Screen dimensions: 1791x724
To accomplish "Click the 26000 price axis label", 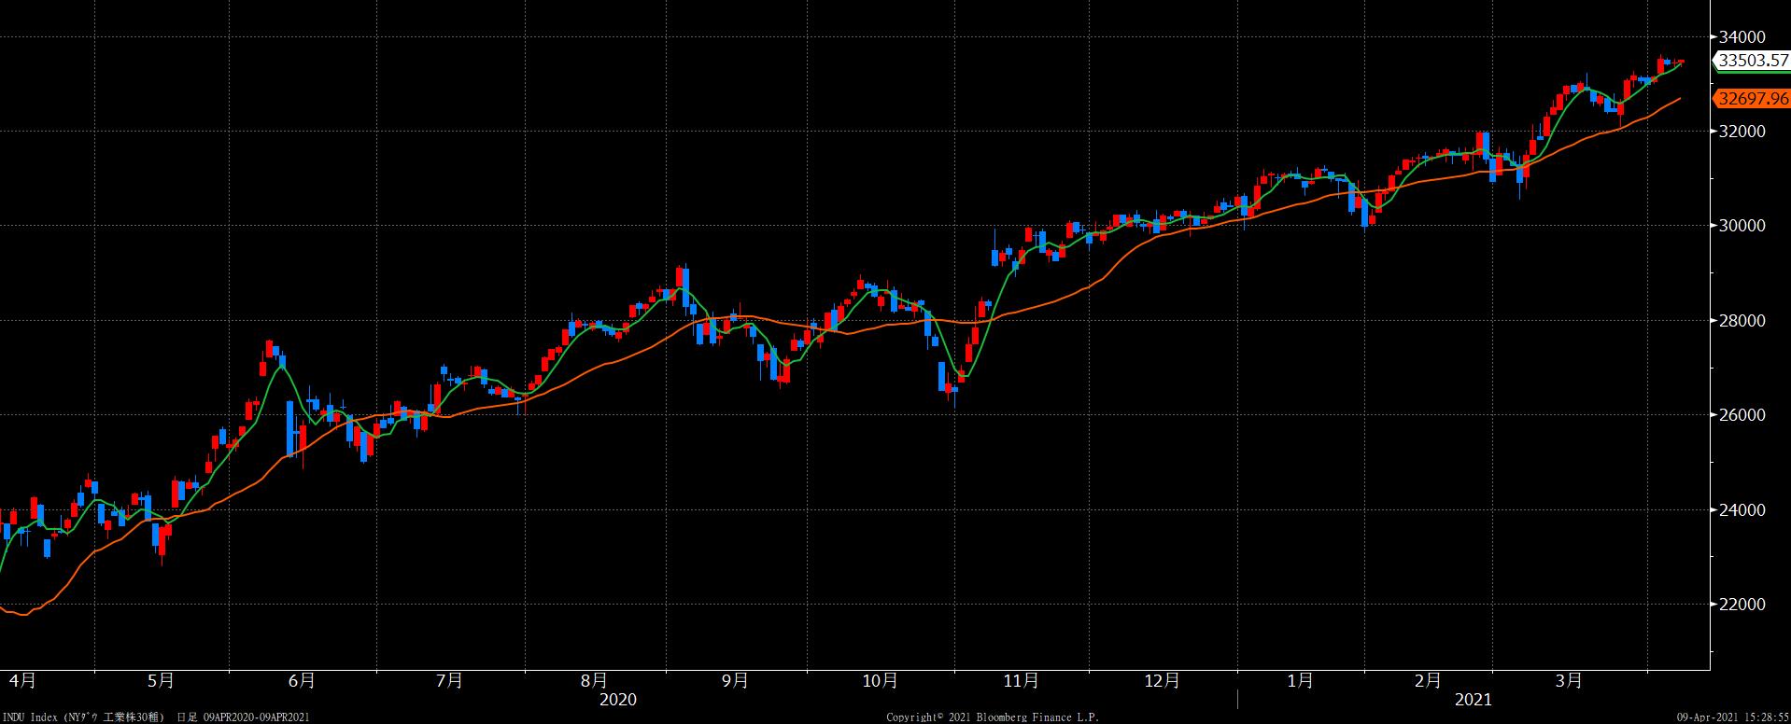I will tap(1742, 415).
